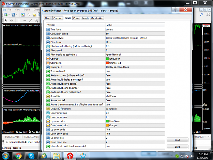
Task: Click the Filter period variable icon
Action: (x=48, y=50)
